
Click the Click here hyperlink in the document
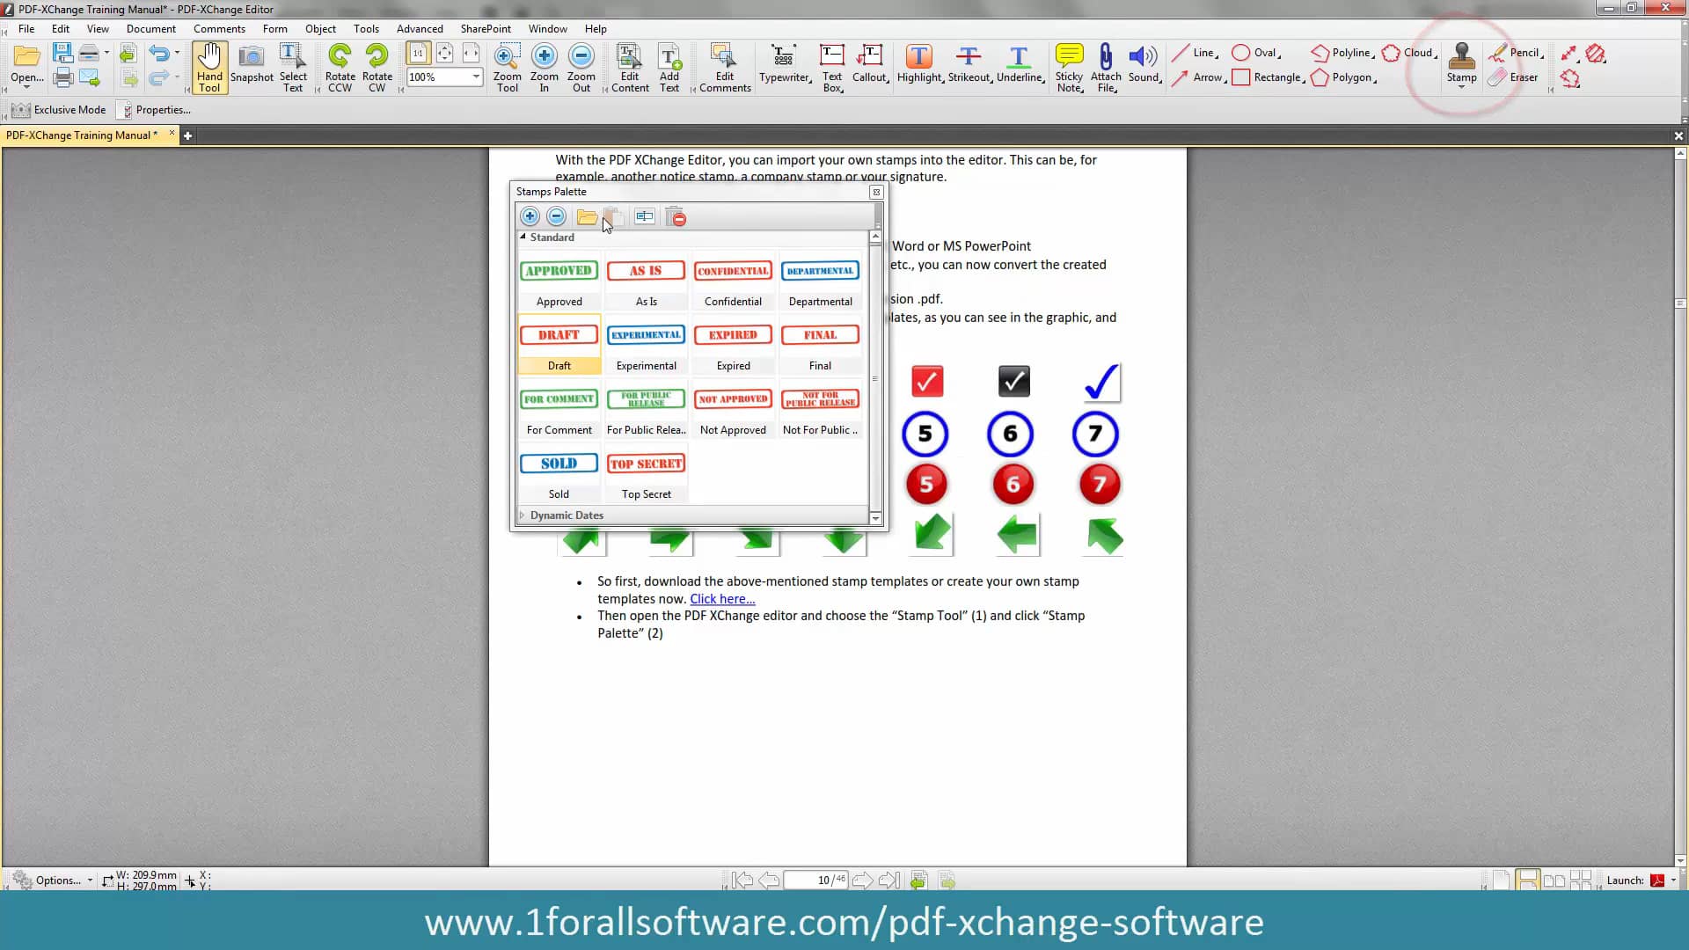click(721, 598)
